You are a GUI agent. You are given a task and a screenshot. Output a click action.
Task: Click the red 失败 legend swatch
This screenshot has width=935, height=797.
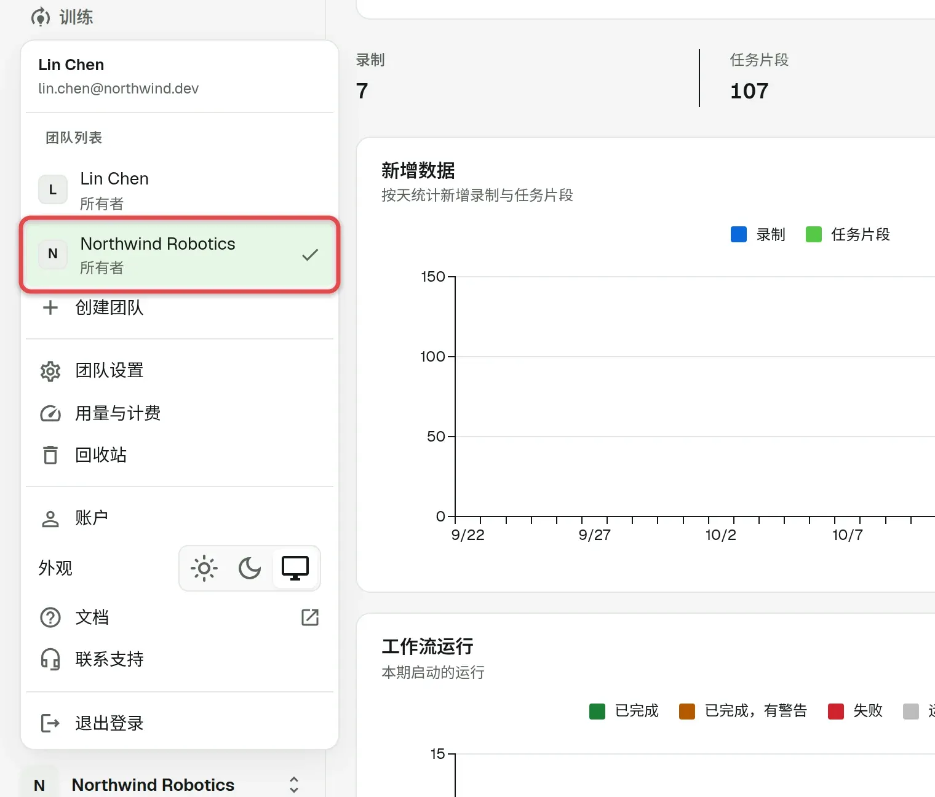[836, 712]
